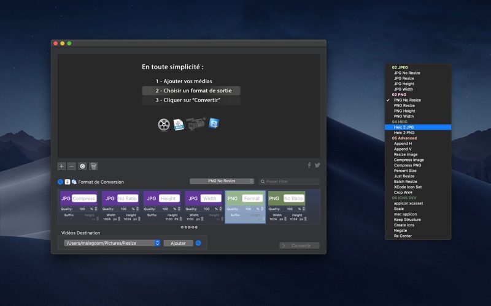Choose PNG Resize in preset menu
491x306 pixels.
click(418, 105)
